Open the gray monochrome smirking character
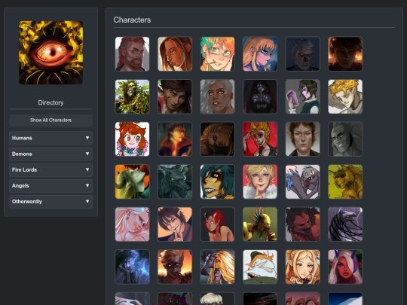Image resolution: width=407 pixels, height=305 pixels. pos(345,139)
